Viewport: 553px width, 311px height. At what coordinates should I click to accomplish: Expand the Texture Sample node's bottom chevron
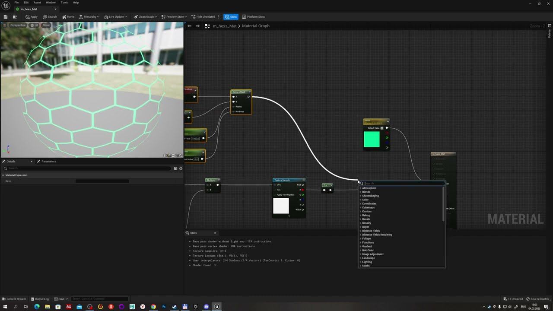(289, 216)
